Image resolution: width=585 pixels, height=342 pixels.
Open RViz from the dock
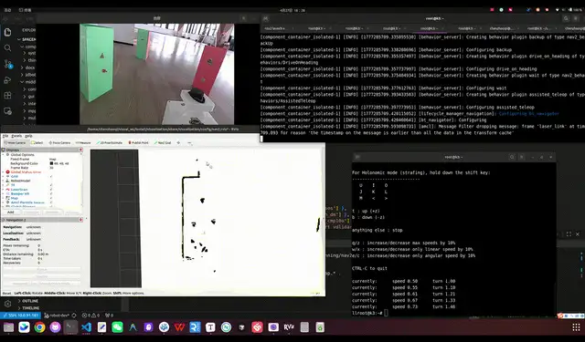[289, 327]
